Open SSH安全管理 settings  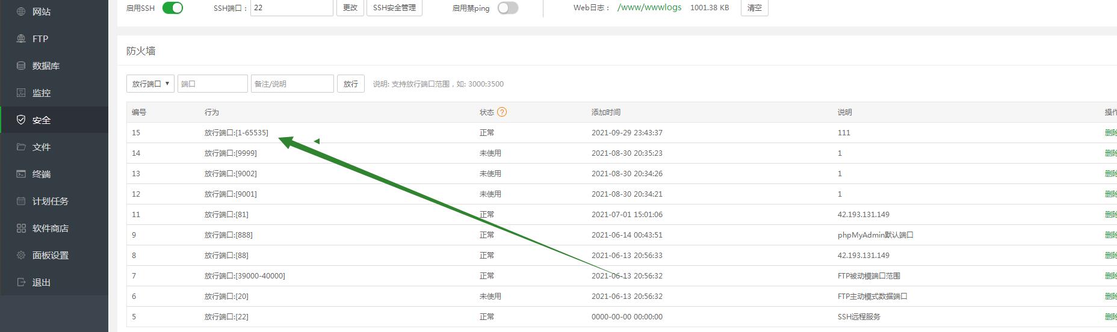[394, 8]
